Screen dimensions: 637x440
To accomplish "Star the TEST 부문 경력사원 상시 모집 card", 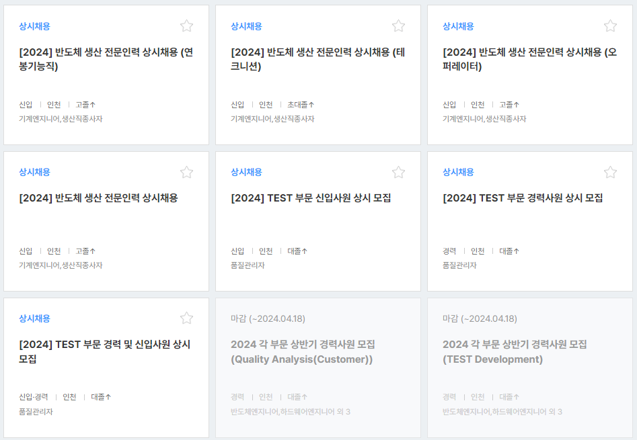I will (x=610, y=173).
